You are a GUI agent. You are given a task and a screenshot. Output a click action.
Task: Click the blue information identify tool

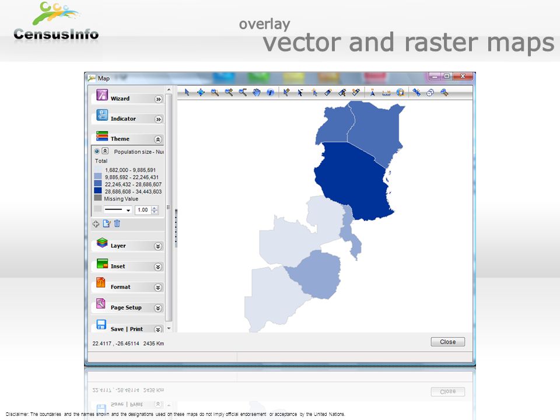270,93
